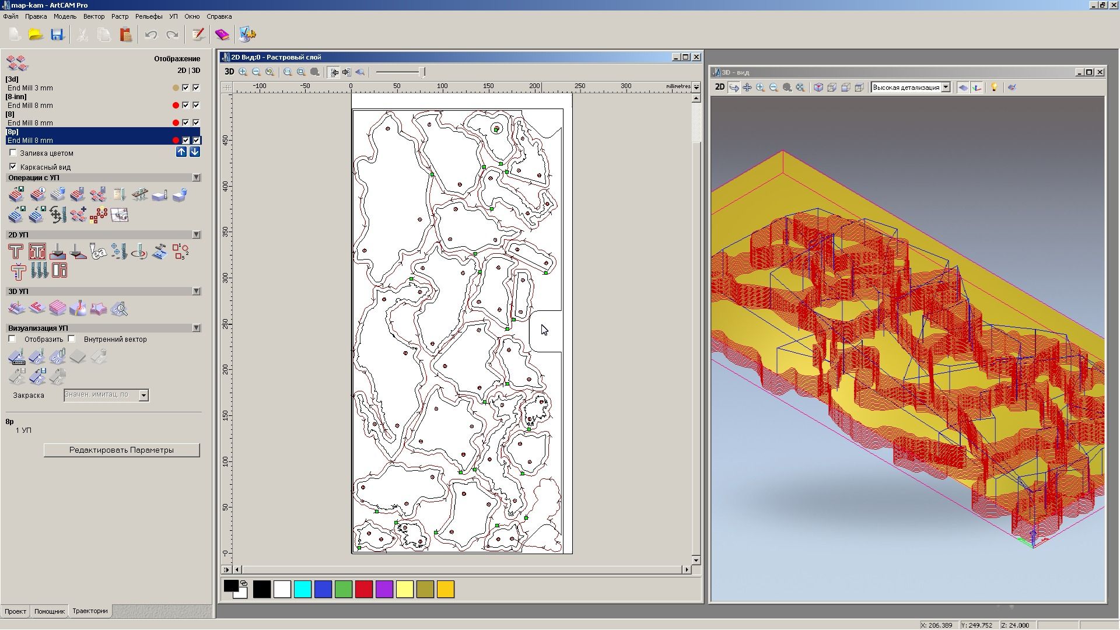Collapse the 3D УП section
The width and height of the screenshot is (1120, 630).
point(196,291)
